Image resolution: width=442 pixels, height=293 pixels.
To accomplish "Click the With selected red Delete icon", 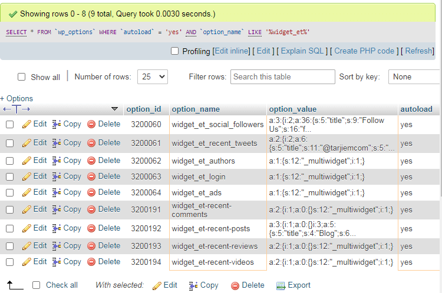I will [x=235, y=286].
